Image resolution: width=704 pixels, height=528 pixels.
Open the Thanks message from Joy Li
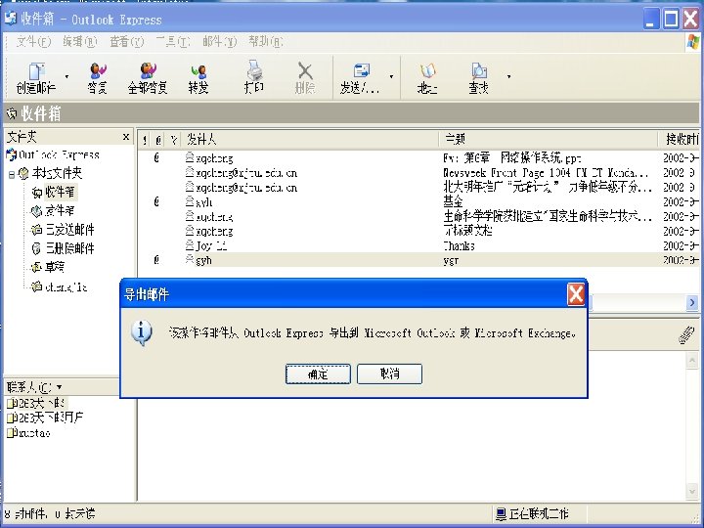(x=418, y=246)
